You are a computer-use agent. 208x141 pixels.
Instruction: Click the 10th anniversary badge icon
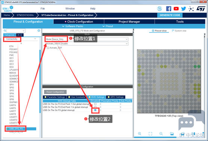pyautogui.click(x=160, y=9)
